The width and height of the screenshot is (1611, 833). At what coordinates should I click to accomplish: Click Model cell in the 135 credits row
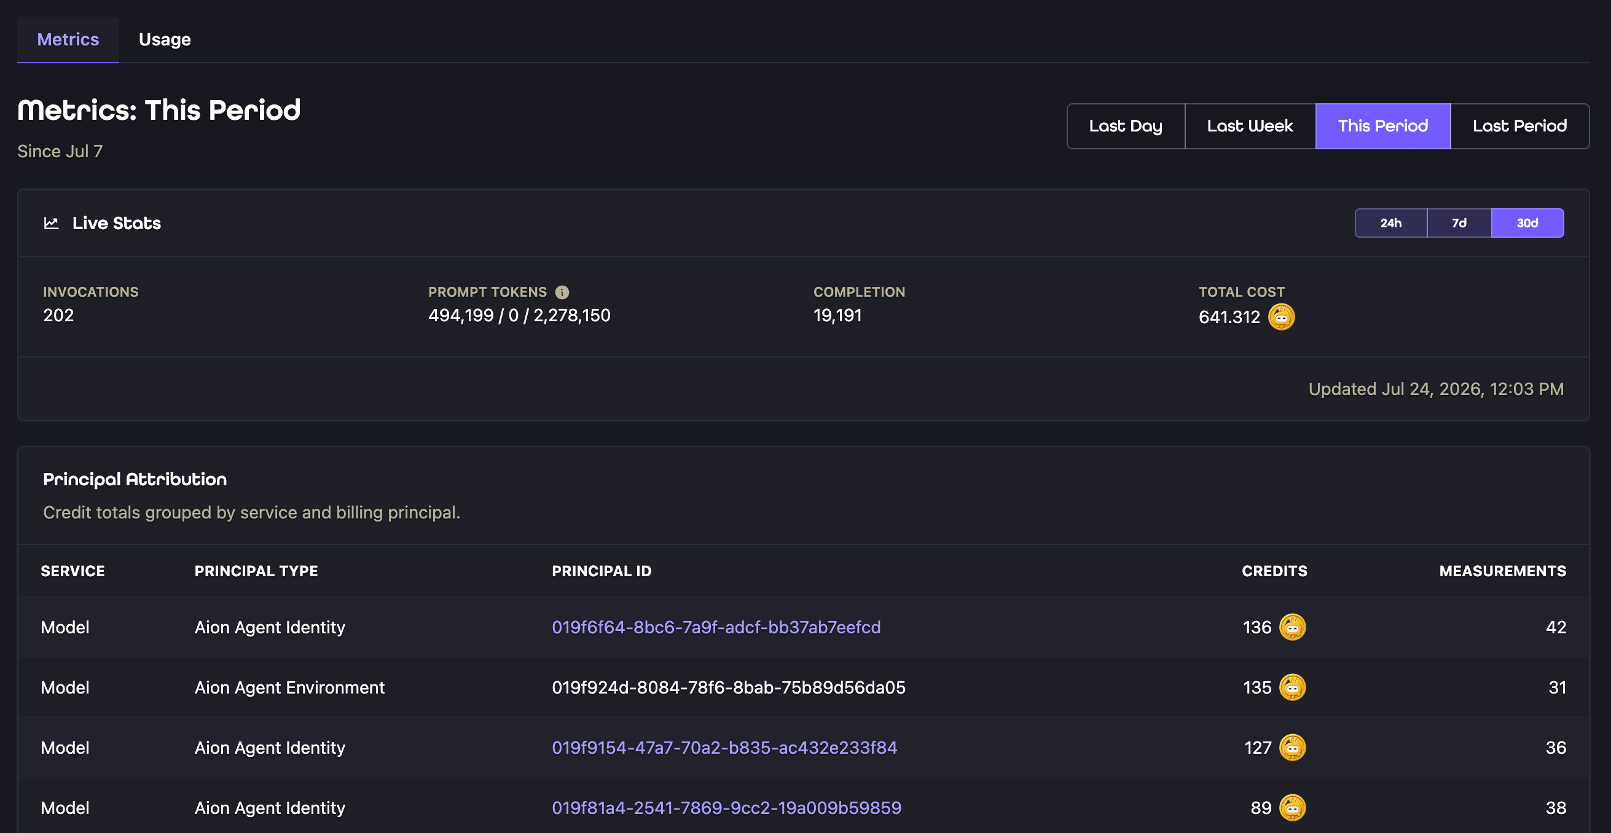(65, 687)
